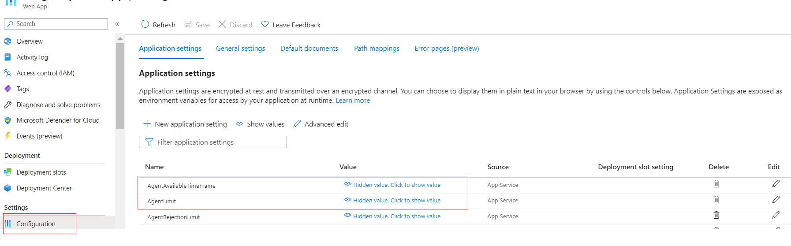Switch to General settings tab
Viewport: 791px width, 246px height.
click(240, 48)
